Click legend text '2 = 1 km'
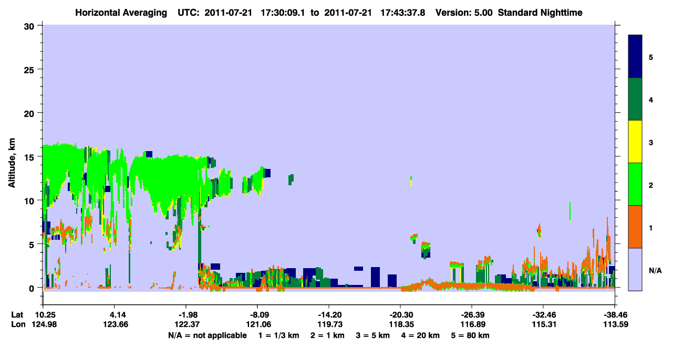This screenshot has height=350, width=683. pos(328,335)
